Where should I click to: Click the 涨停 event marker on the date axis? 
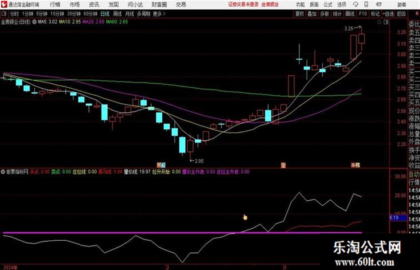click(355, 165)
